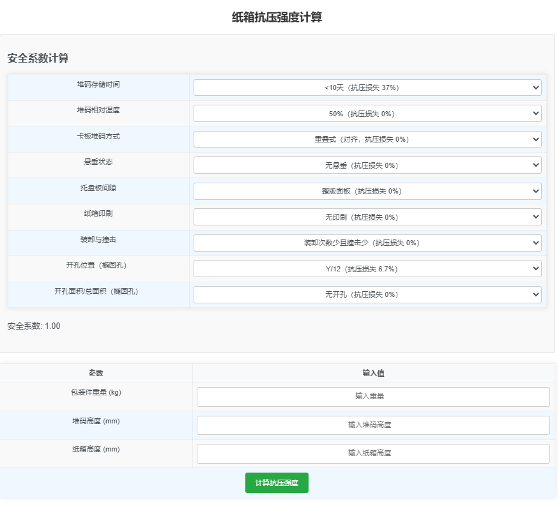The image size is (559, 509).
Task: Open the 开孔面积/总面积 dropdown
Action: click(x=365, y=294)
